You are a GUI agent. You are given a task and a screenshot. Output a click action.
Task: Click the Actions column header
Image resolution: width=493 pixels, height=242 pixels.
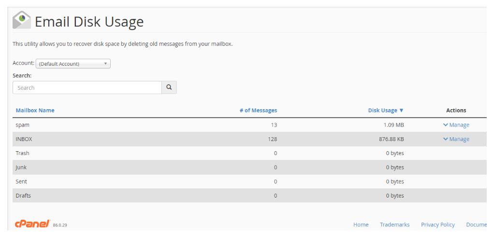click(456, 110)
